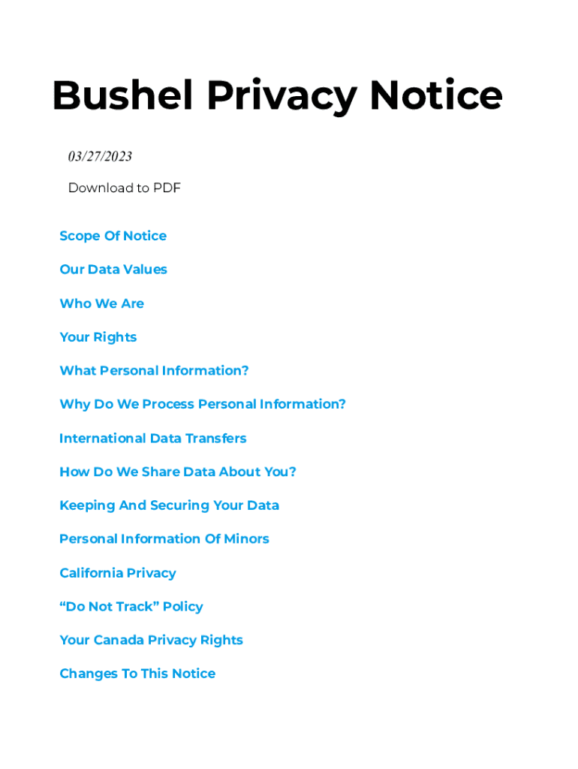Viewport: 578px width, 769px height.
Task: Click the Who We Are link
Action: coord(101,303)
